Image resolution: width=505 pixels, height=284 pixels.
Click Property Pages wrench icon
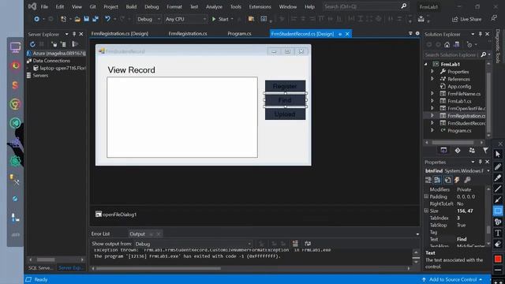(467, 180)
